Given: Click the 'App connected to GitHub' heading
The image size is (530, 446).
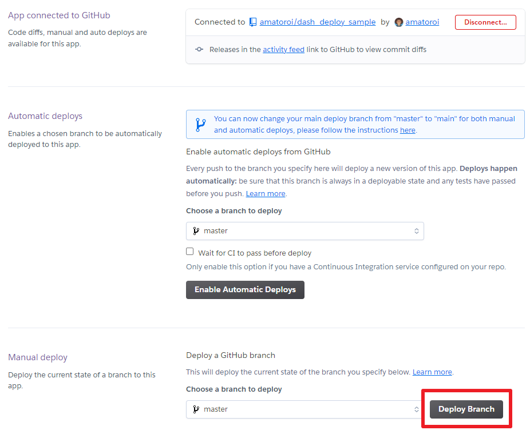Looking at the screenshot, I should tap(59, 15).
